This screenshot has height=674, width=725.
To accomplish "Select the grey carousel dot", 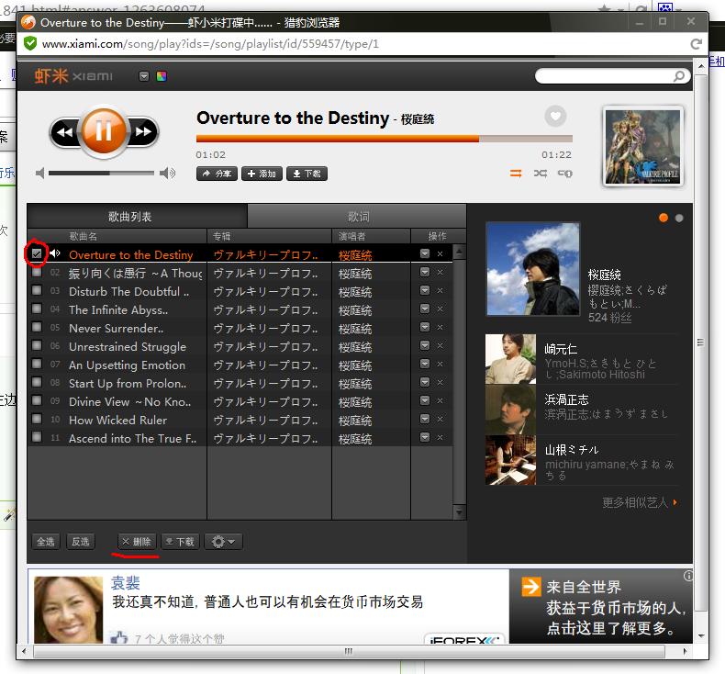I will point(679,218).
